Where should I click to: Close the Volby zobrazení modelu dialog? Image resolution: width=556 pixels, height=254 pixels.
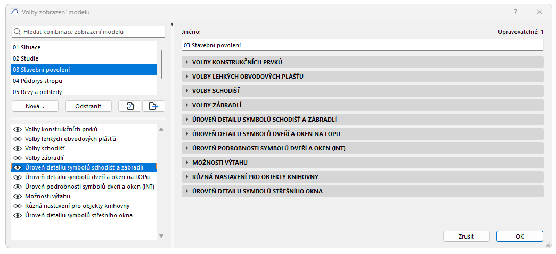click(539, 12)
